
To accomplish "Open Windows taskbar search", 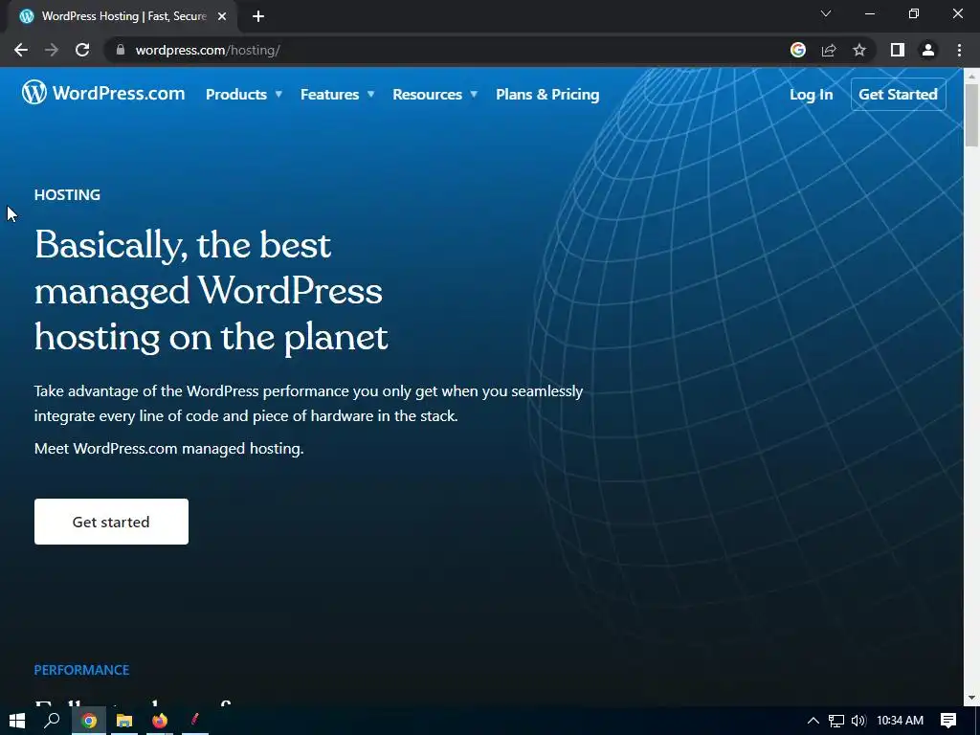I will point(52,721).
